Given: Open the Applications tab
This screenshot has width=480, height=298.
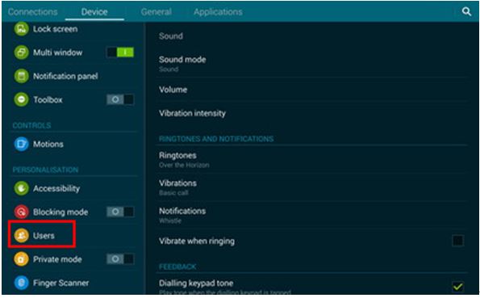Looking at the screenshot, I should pos(218,12).
